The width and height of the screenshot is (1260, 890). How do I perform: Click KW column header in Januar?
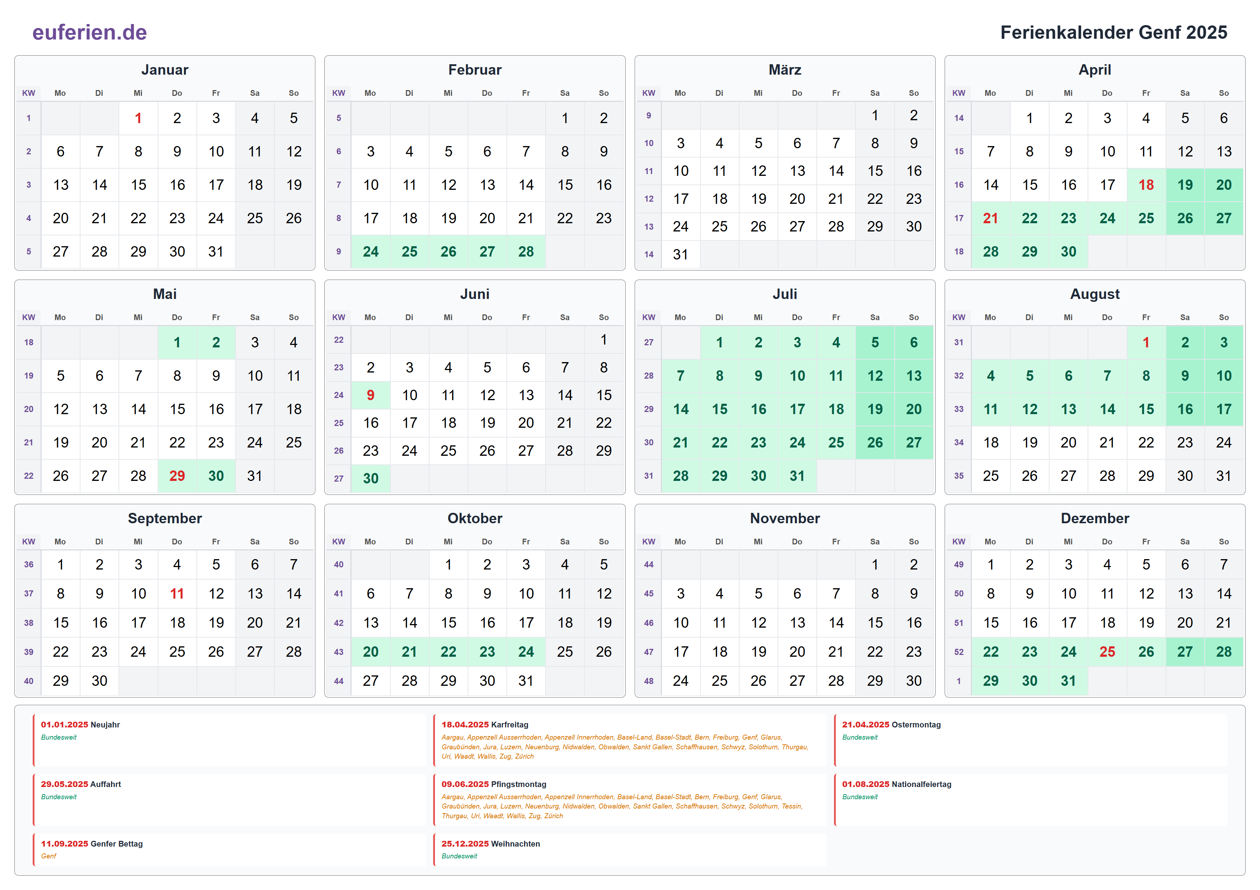(x=28, y=93)
